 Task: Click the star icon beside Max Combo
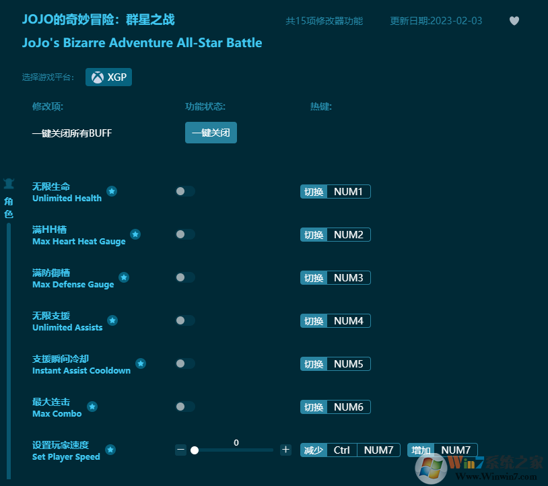point(92,407)
